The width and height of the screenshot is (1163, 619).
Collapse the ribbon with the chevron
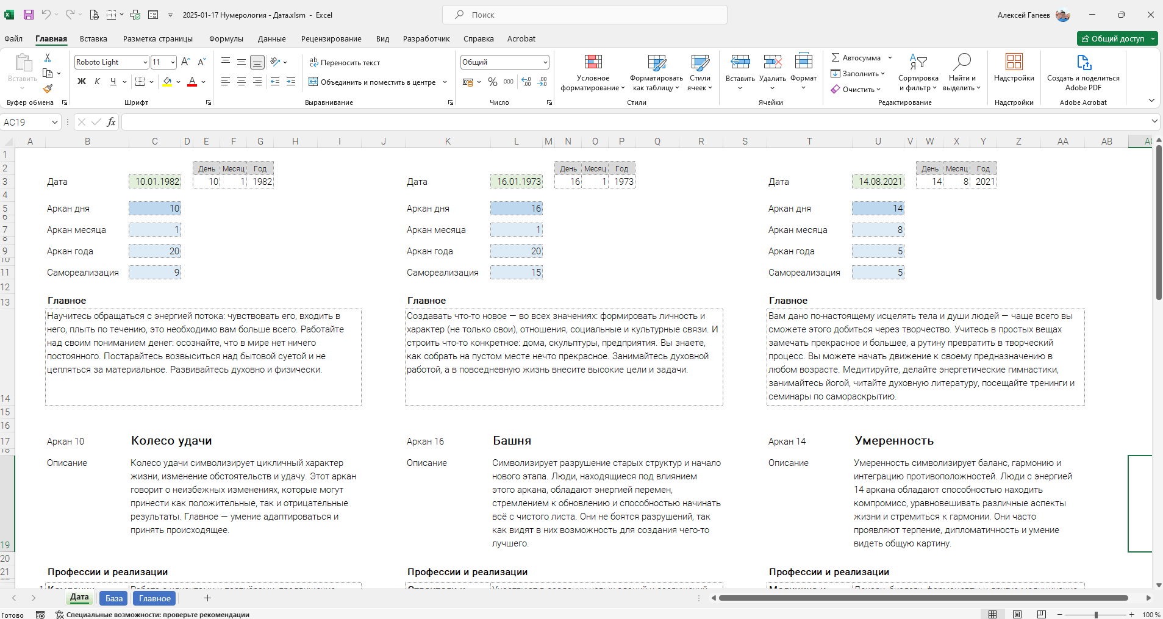1151,101
